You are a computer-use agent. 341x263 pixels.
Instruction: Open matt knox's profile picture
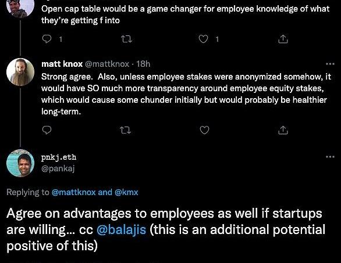coord(20,72)
